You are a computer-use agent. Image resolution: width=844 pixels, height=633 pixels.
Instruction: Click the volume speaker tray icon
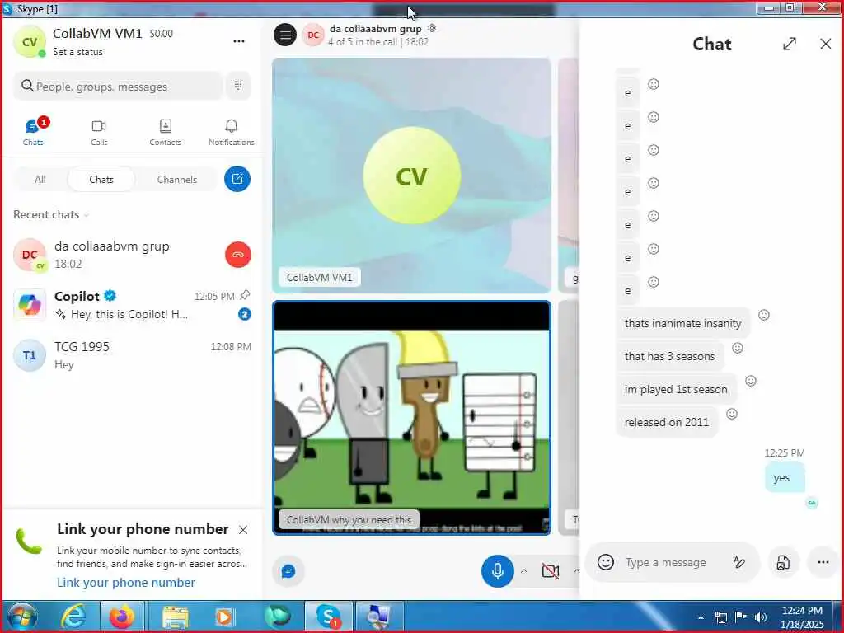click(x=761, y=618)
